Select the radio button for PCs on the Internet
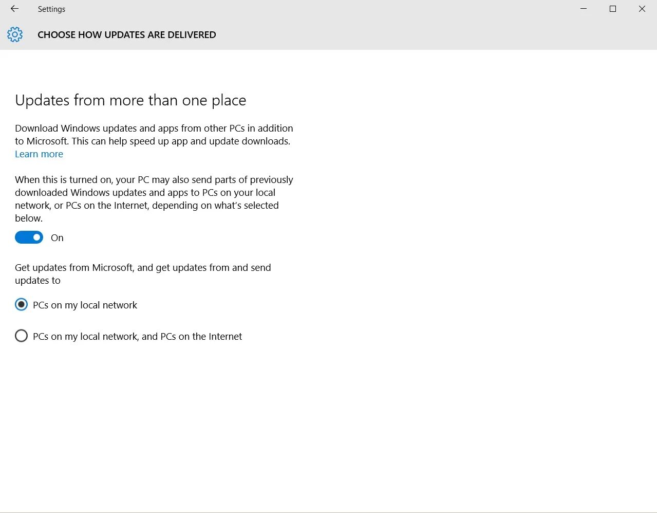The height and width of the screenshot is (513, 657). tap(21, 336)
